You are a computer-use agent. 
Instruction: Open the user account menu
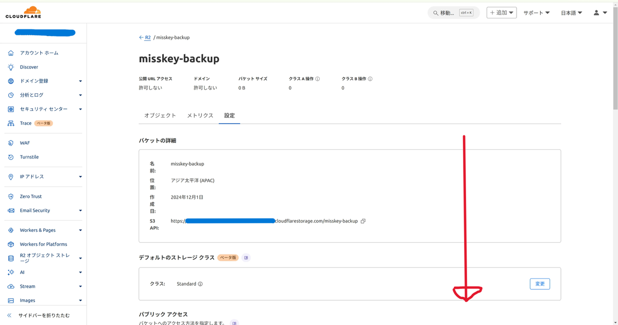click(600, 13)
